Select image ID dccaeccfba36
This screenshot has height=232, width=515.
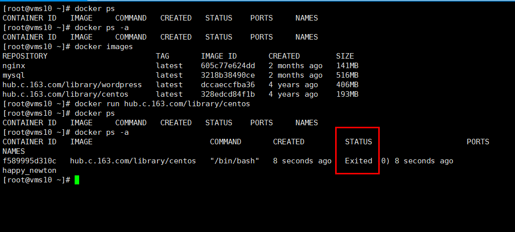[228, 85]
